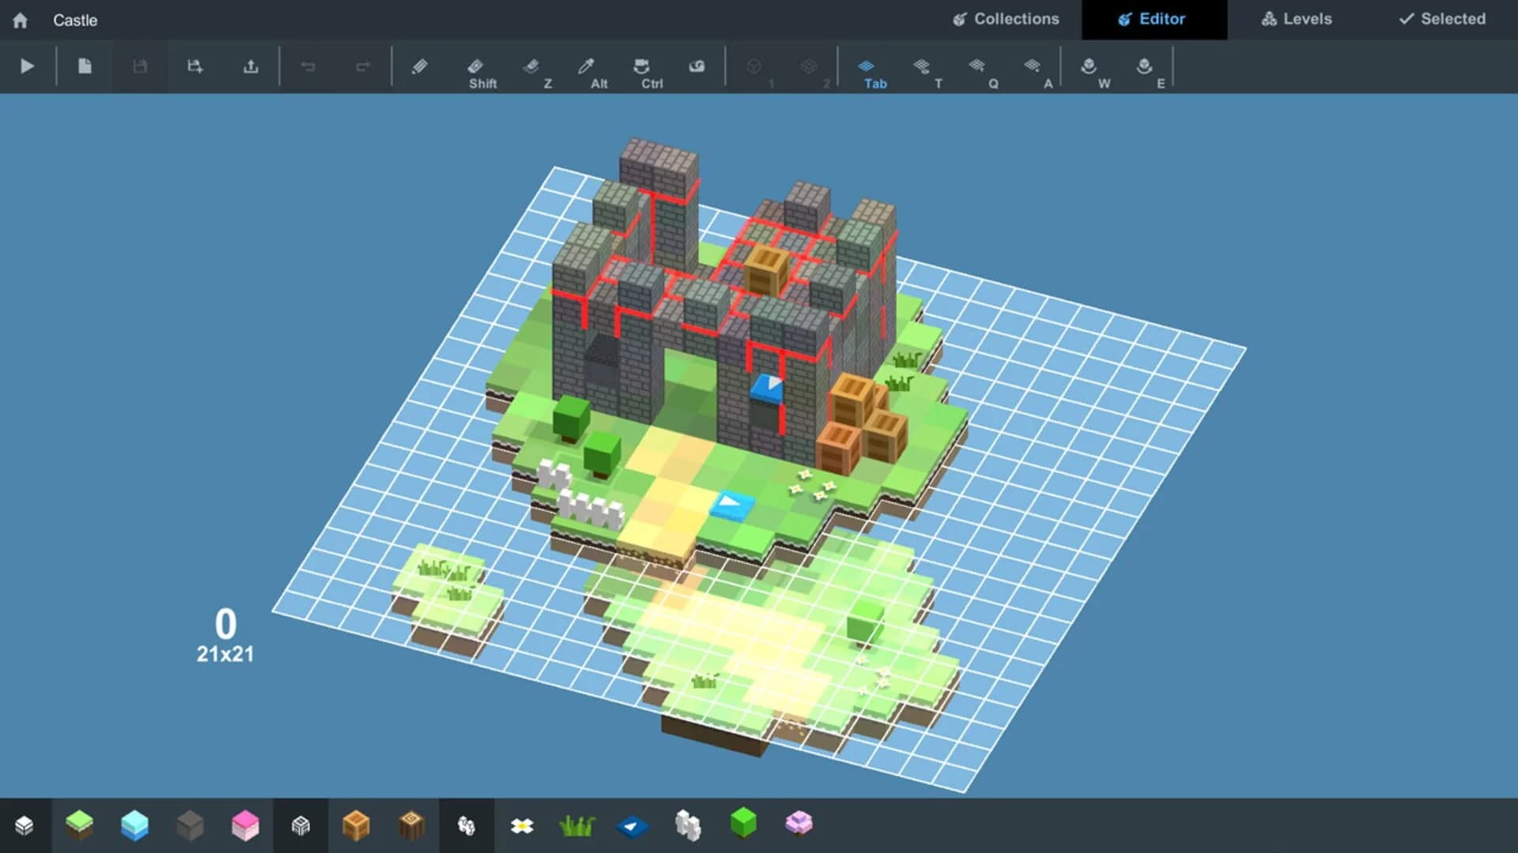The height and width of the screenshot is (853, 1518).
Task: Open the Collections tab
Action: [1006, 19]
